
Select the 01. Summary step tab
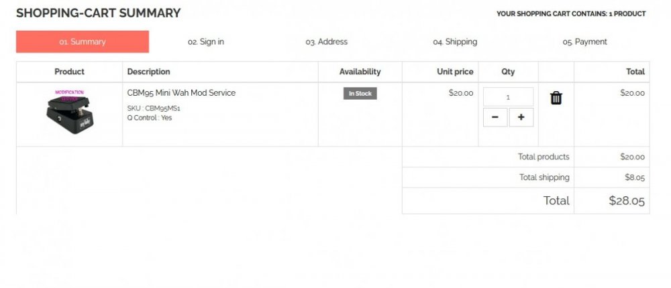click(x=83, y=42)
